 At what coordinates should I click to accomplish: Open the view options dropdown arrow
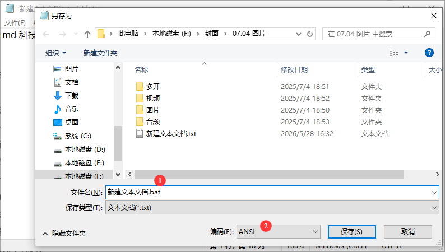coord(406,53)
